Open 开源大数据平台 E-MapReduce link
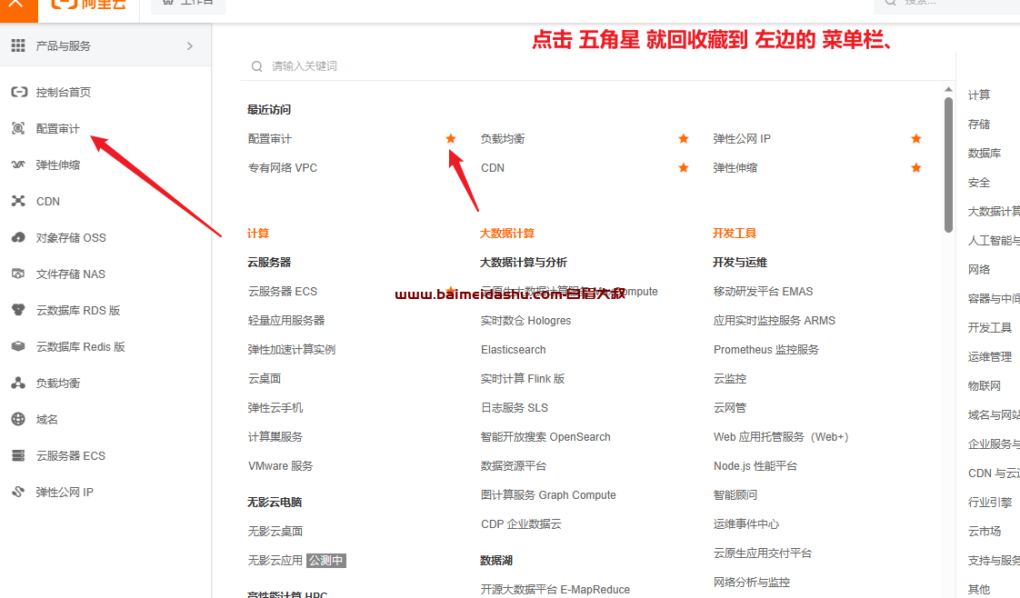This screenshot has height=598, width=1020. click(x=555, y=590)
